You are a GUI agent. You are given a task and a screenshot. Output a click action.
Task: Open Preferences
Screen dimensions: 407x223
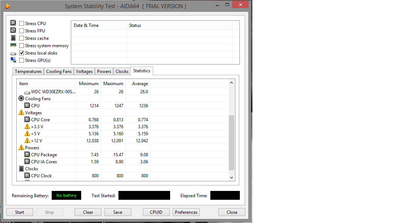coord(186,212)
